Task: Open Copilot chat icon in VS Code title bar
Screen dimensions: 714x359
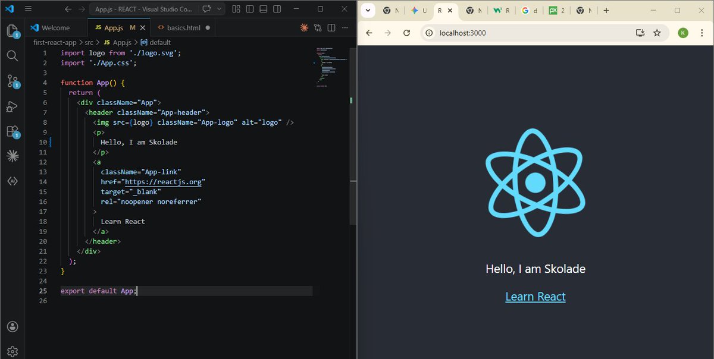Action: coord(206,9)
